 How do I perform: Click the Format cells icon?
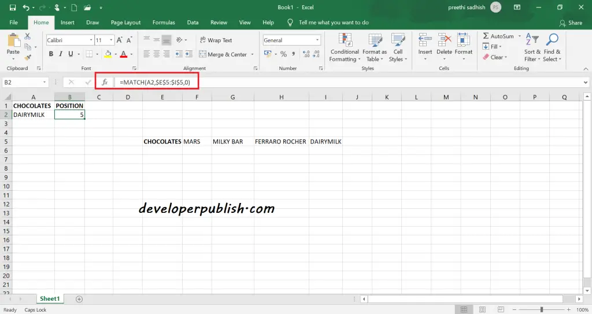click(464, 39)
